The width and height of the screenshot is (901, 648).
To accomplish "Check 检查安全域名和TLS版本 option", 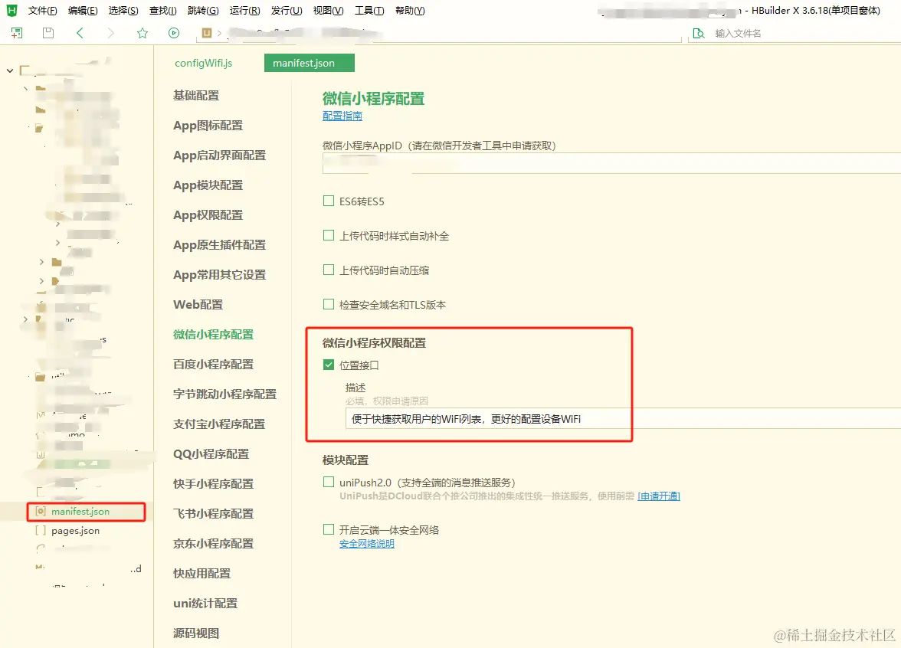I will click(x=329, y=305).
